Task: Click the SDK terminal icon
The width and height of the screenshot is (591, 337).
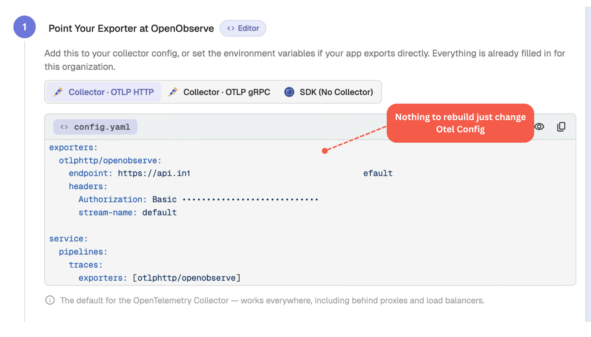Action: point(289,92)
